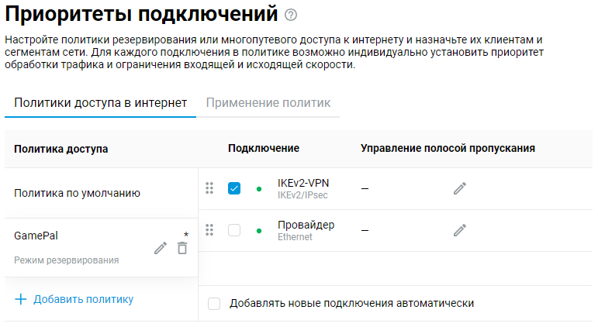Check Добавлять новые подключения автоматически
598x327 pixels.
click(x=215, y=304)
